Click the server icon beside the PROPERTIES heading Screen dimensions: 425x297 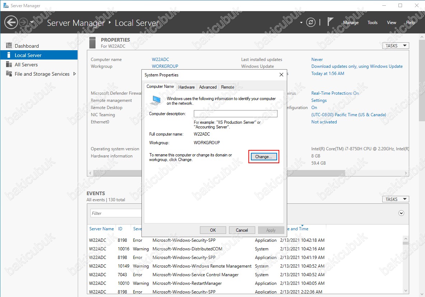(x=92, y=43)
